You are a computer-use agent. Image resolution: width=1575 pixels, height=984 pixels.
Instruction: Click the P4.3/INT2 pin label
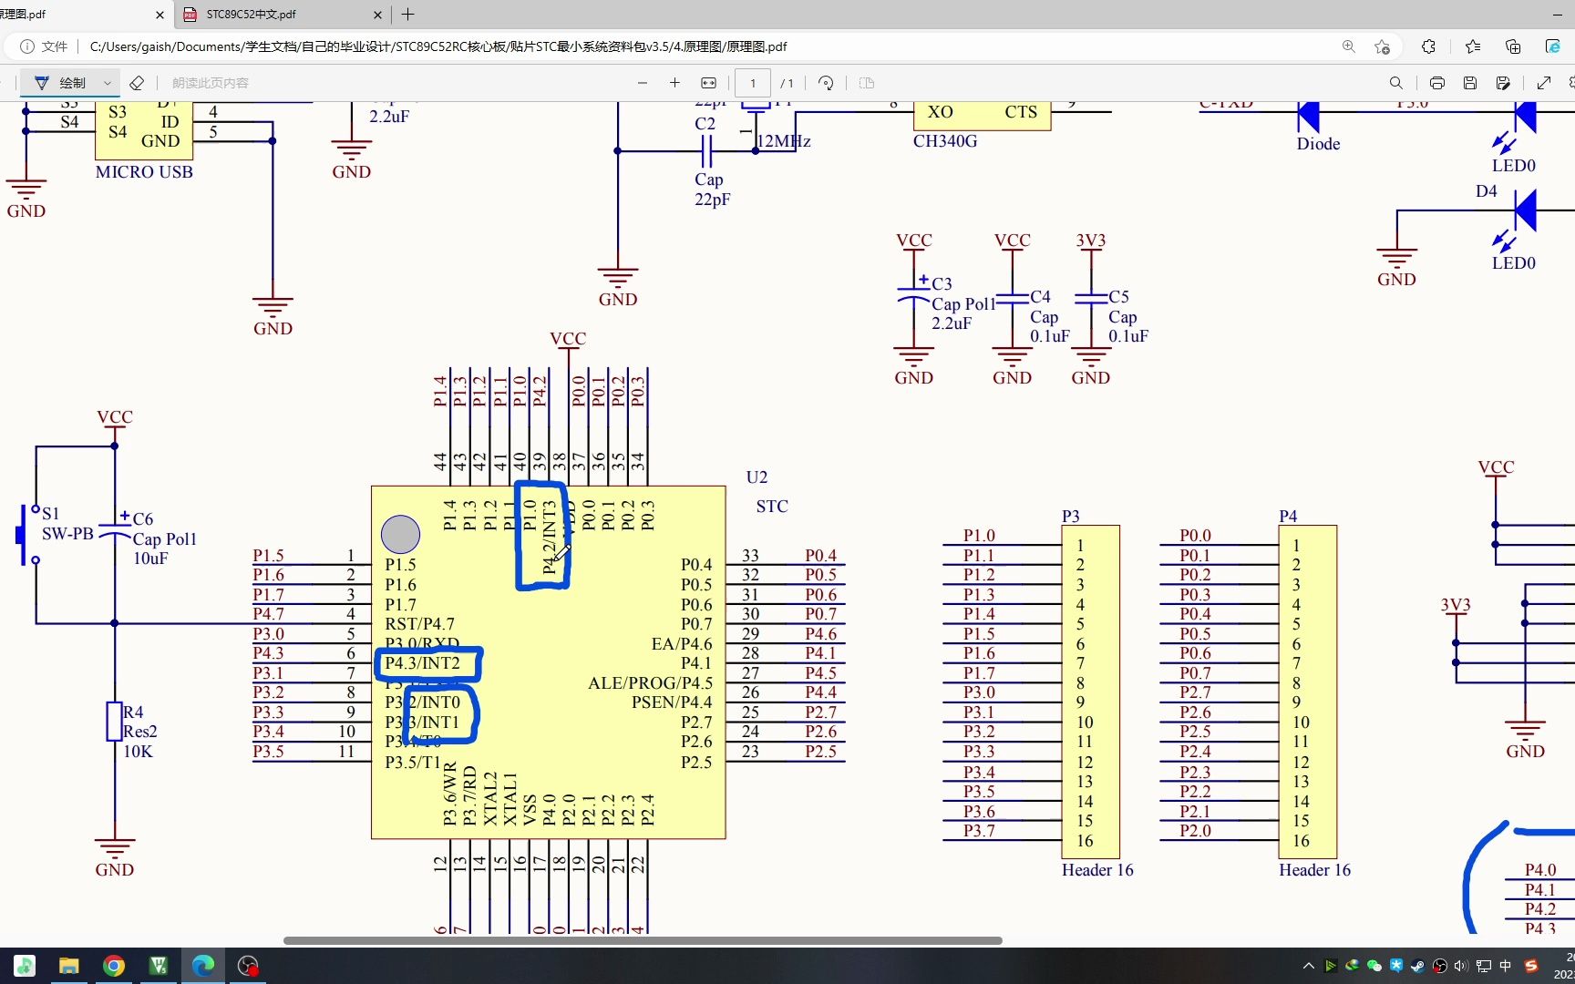422,663
